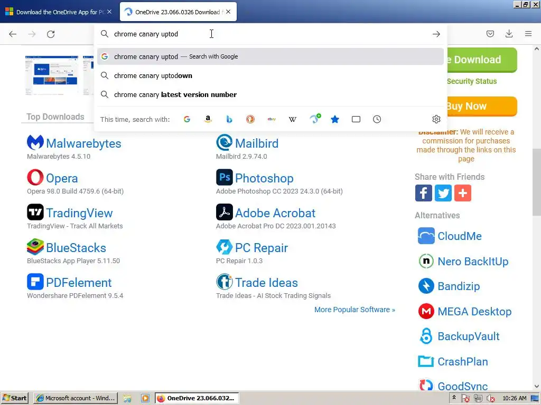541x405 pixels.
Task: Search this time with Bing icon
Action: click(229, 119)
